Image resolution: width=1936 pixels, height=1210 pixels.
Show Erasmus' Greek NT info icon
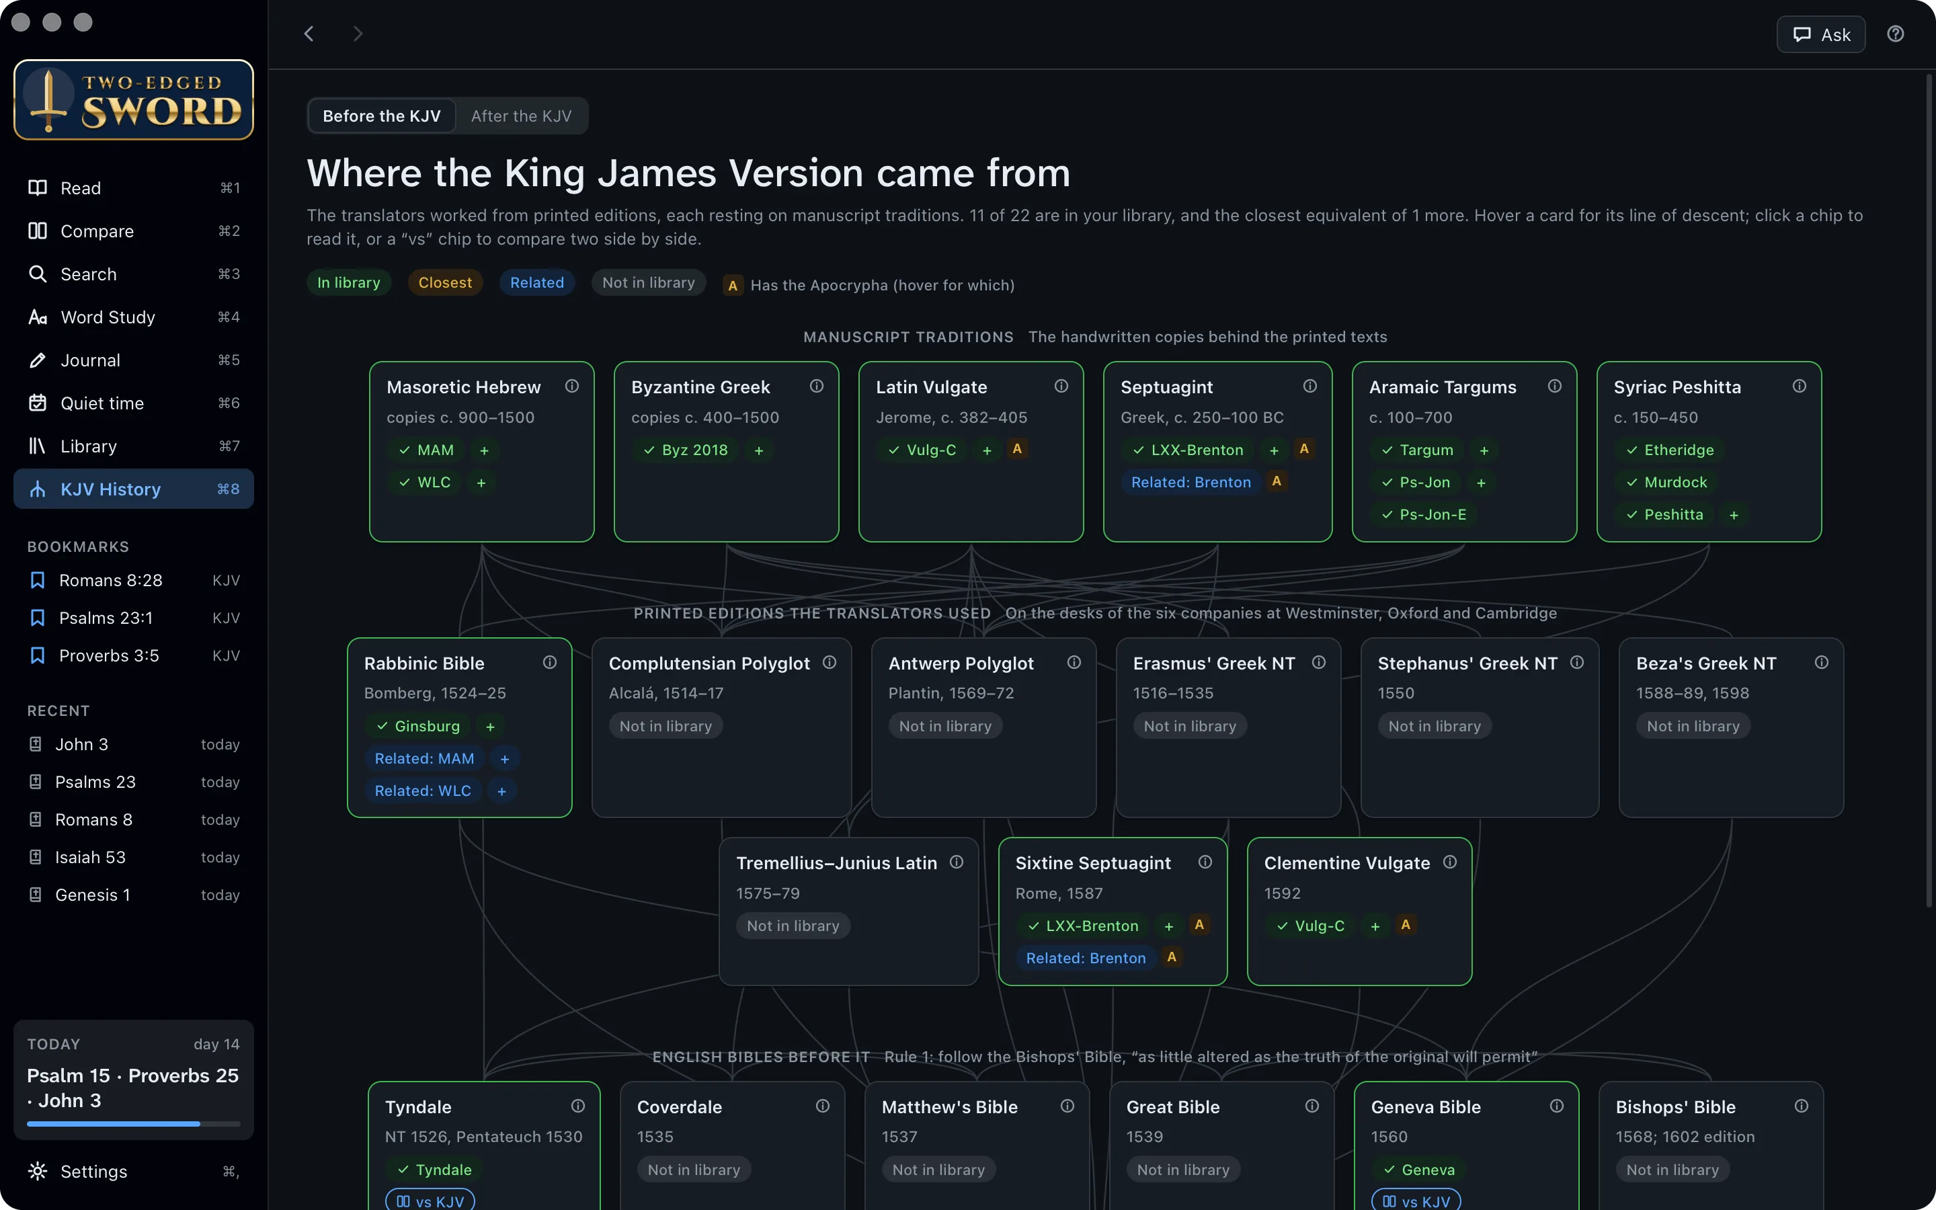[x=1319, y=663]
